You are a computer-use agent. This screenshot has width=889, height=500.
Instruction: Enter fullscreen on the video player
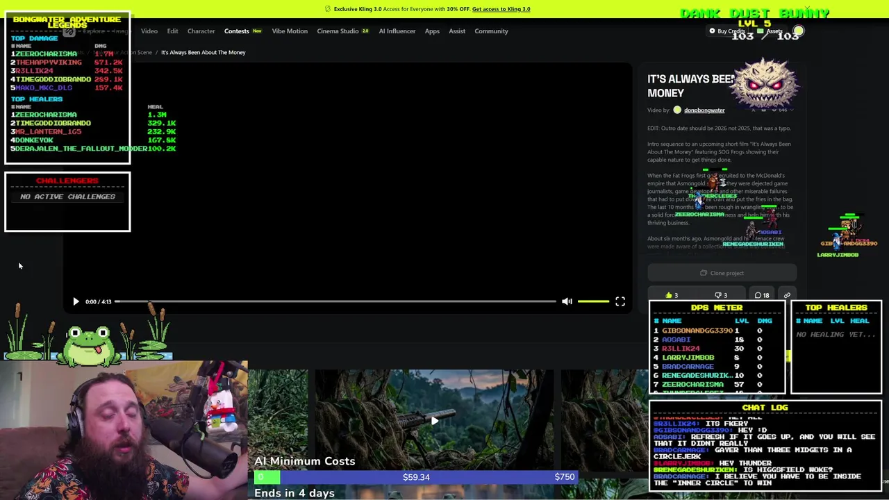pos(620,301)
